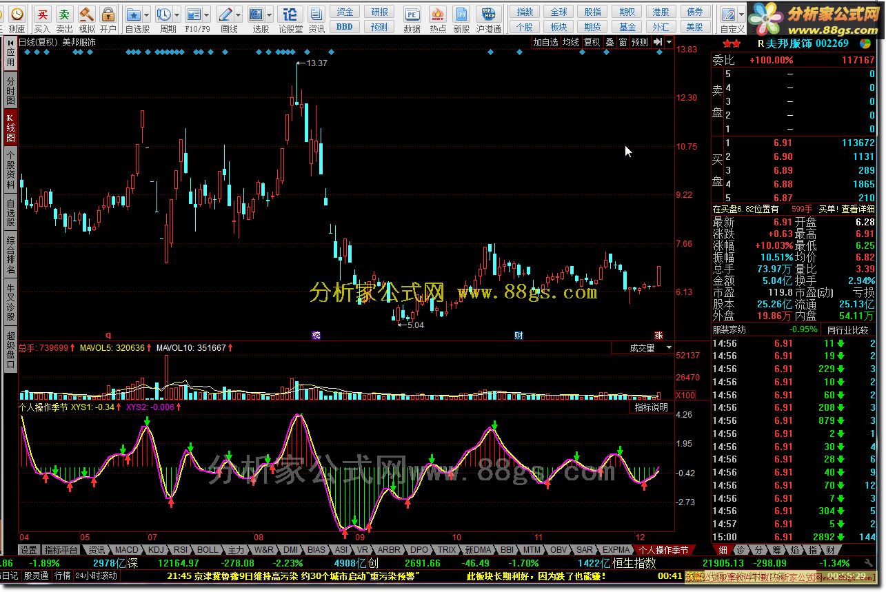
Task: Click the 新股 IPO icon
Action: point(461,14)
